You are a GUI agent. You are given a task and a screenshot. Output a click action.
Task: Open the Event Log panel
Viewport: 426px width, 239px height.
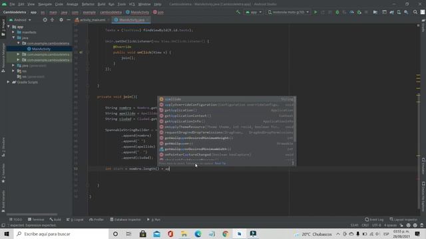click(374, 220)
